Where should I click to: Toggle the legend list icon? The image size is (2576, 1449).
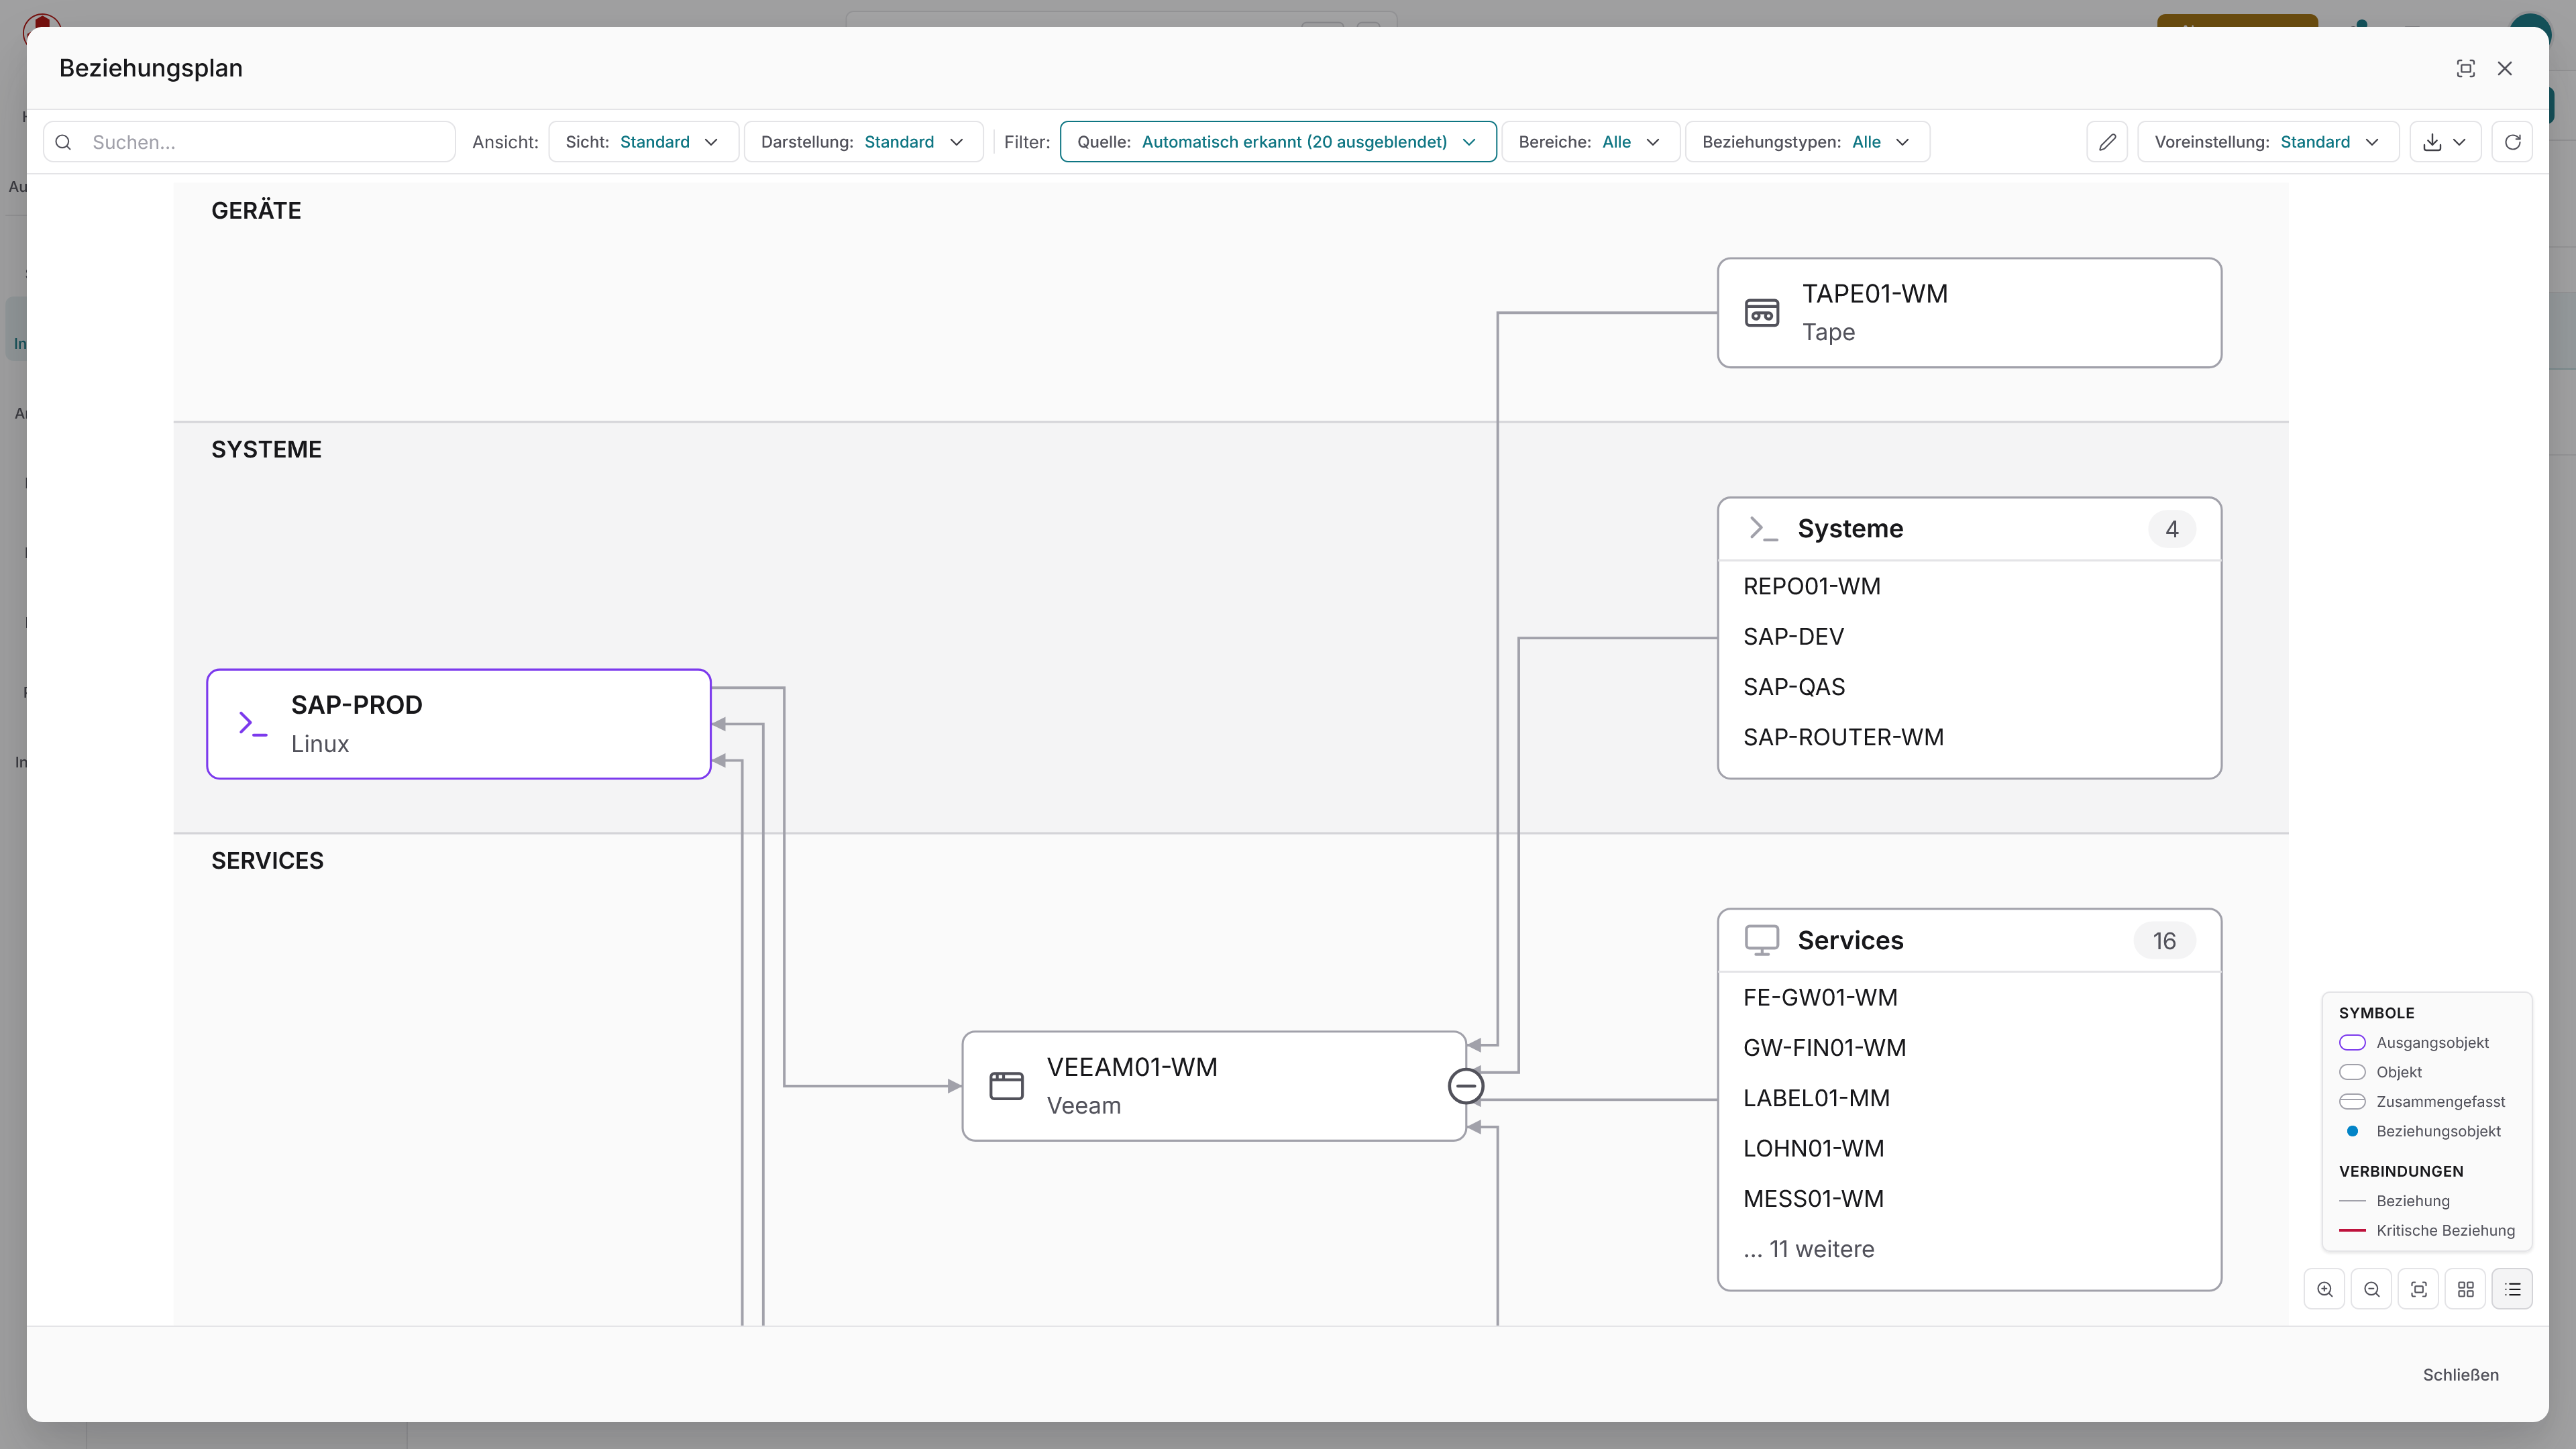2513,1289
